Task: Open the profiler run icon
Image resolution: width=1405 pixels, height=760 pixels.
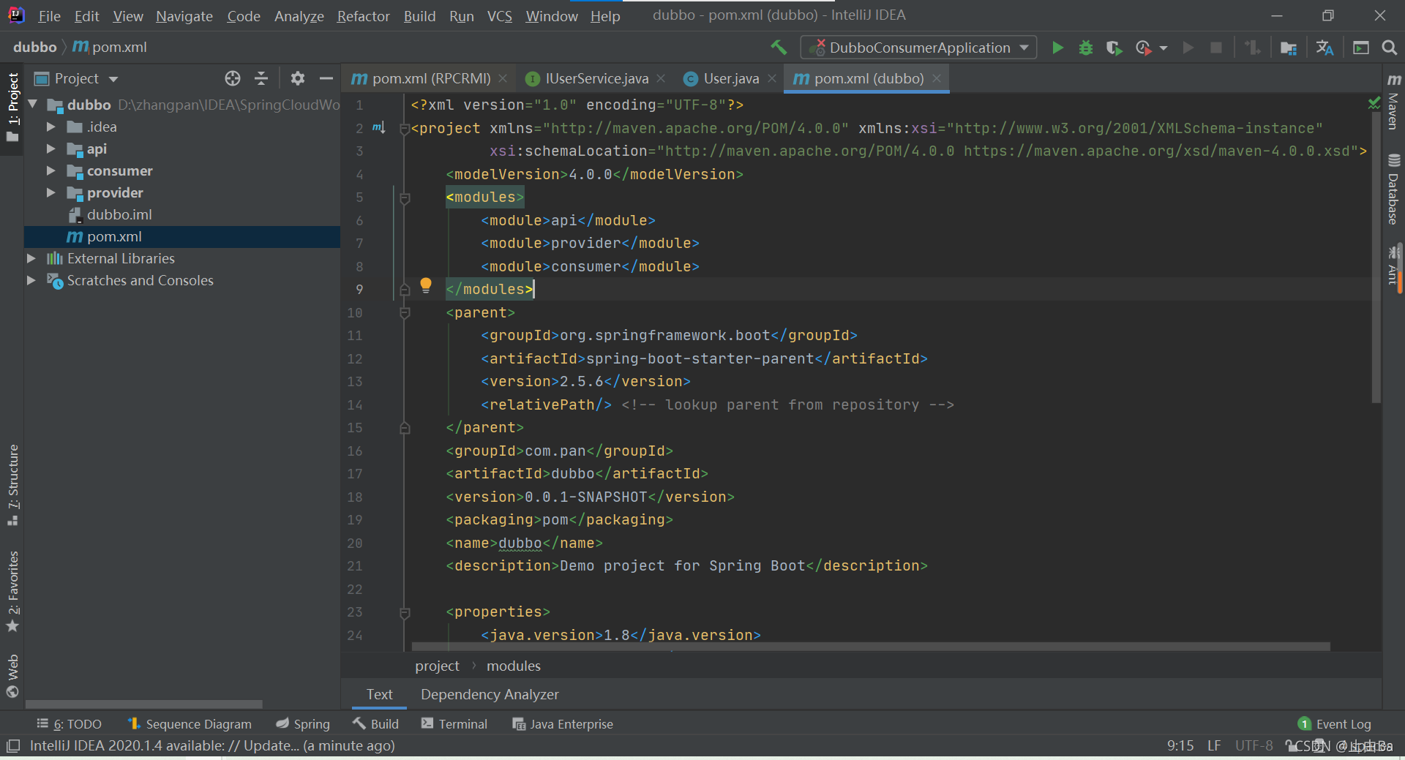Action: pos(1143,48)
